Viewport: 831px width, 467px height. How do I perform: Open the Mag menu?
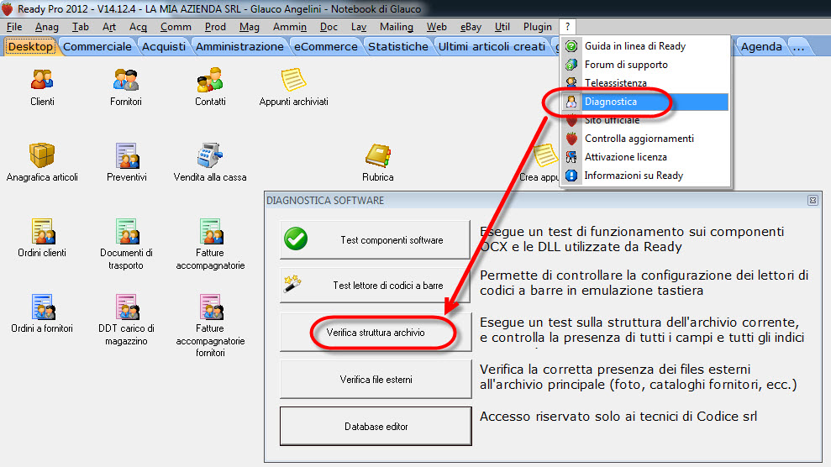pyautogui.click(x=249, y=27)
